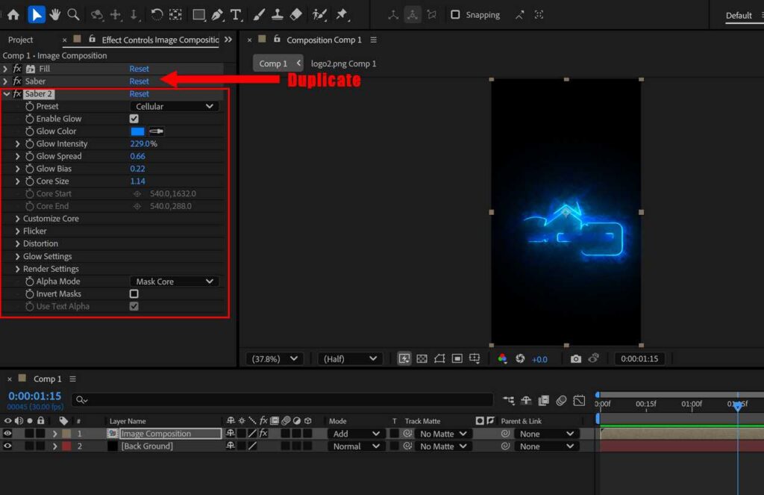Viewport: 764px width, 495px height.
Task: Expand Render Settings group
Action: [18, 269]
